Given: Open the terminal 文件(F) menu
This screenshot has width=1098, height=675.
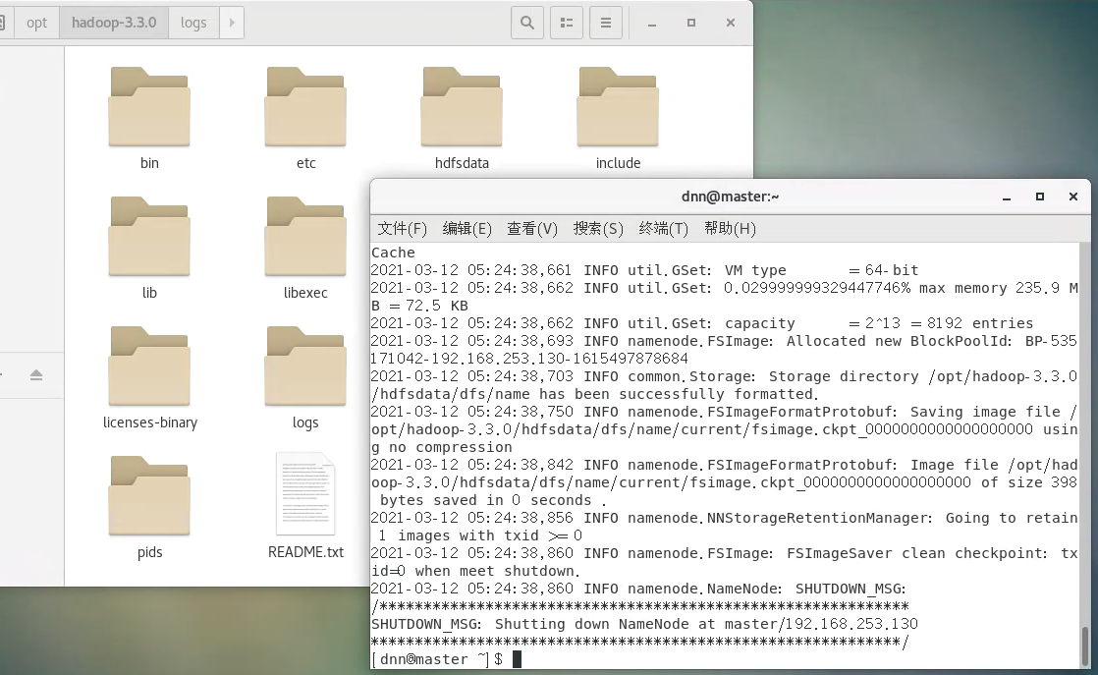Looking at the screenshot, I should point(402,228).
